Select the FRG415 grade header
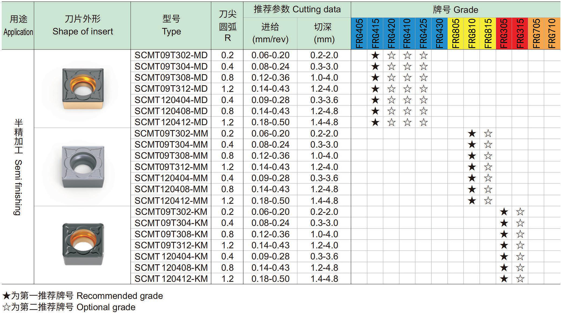 375,33
